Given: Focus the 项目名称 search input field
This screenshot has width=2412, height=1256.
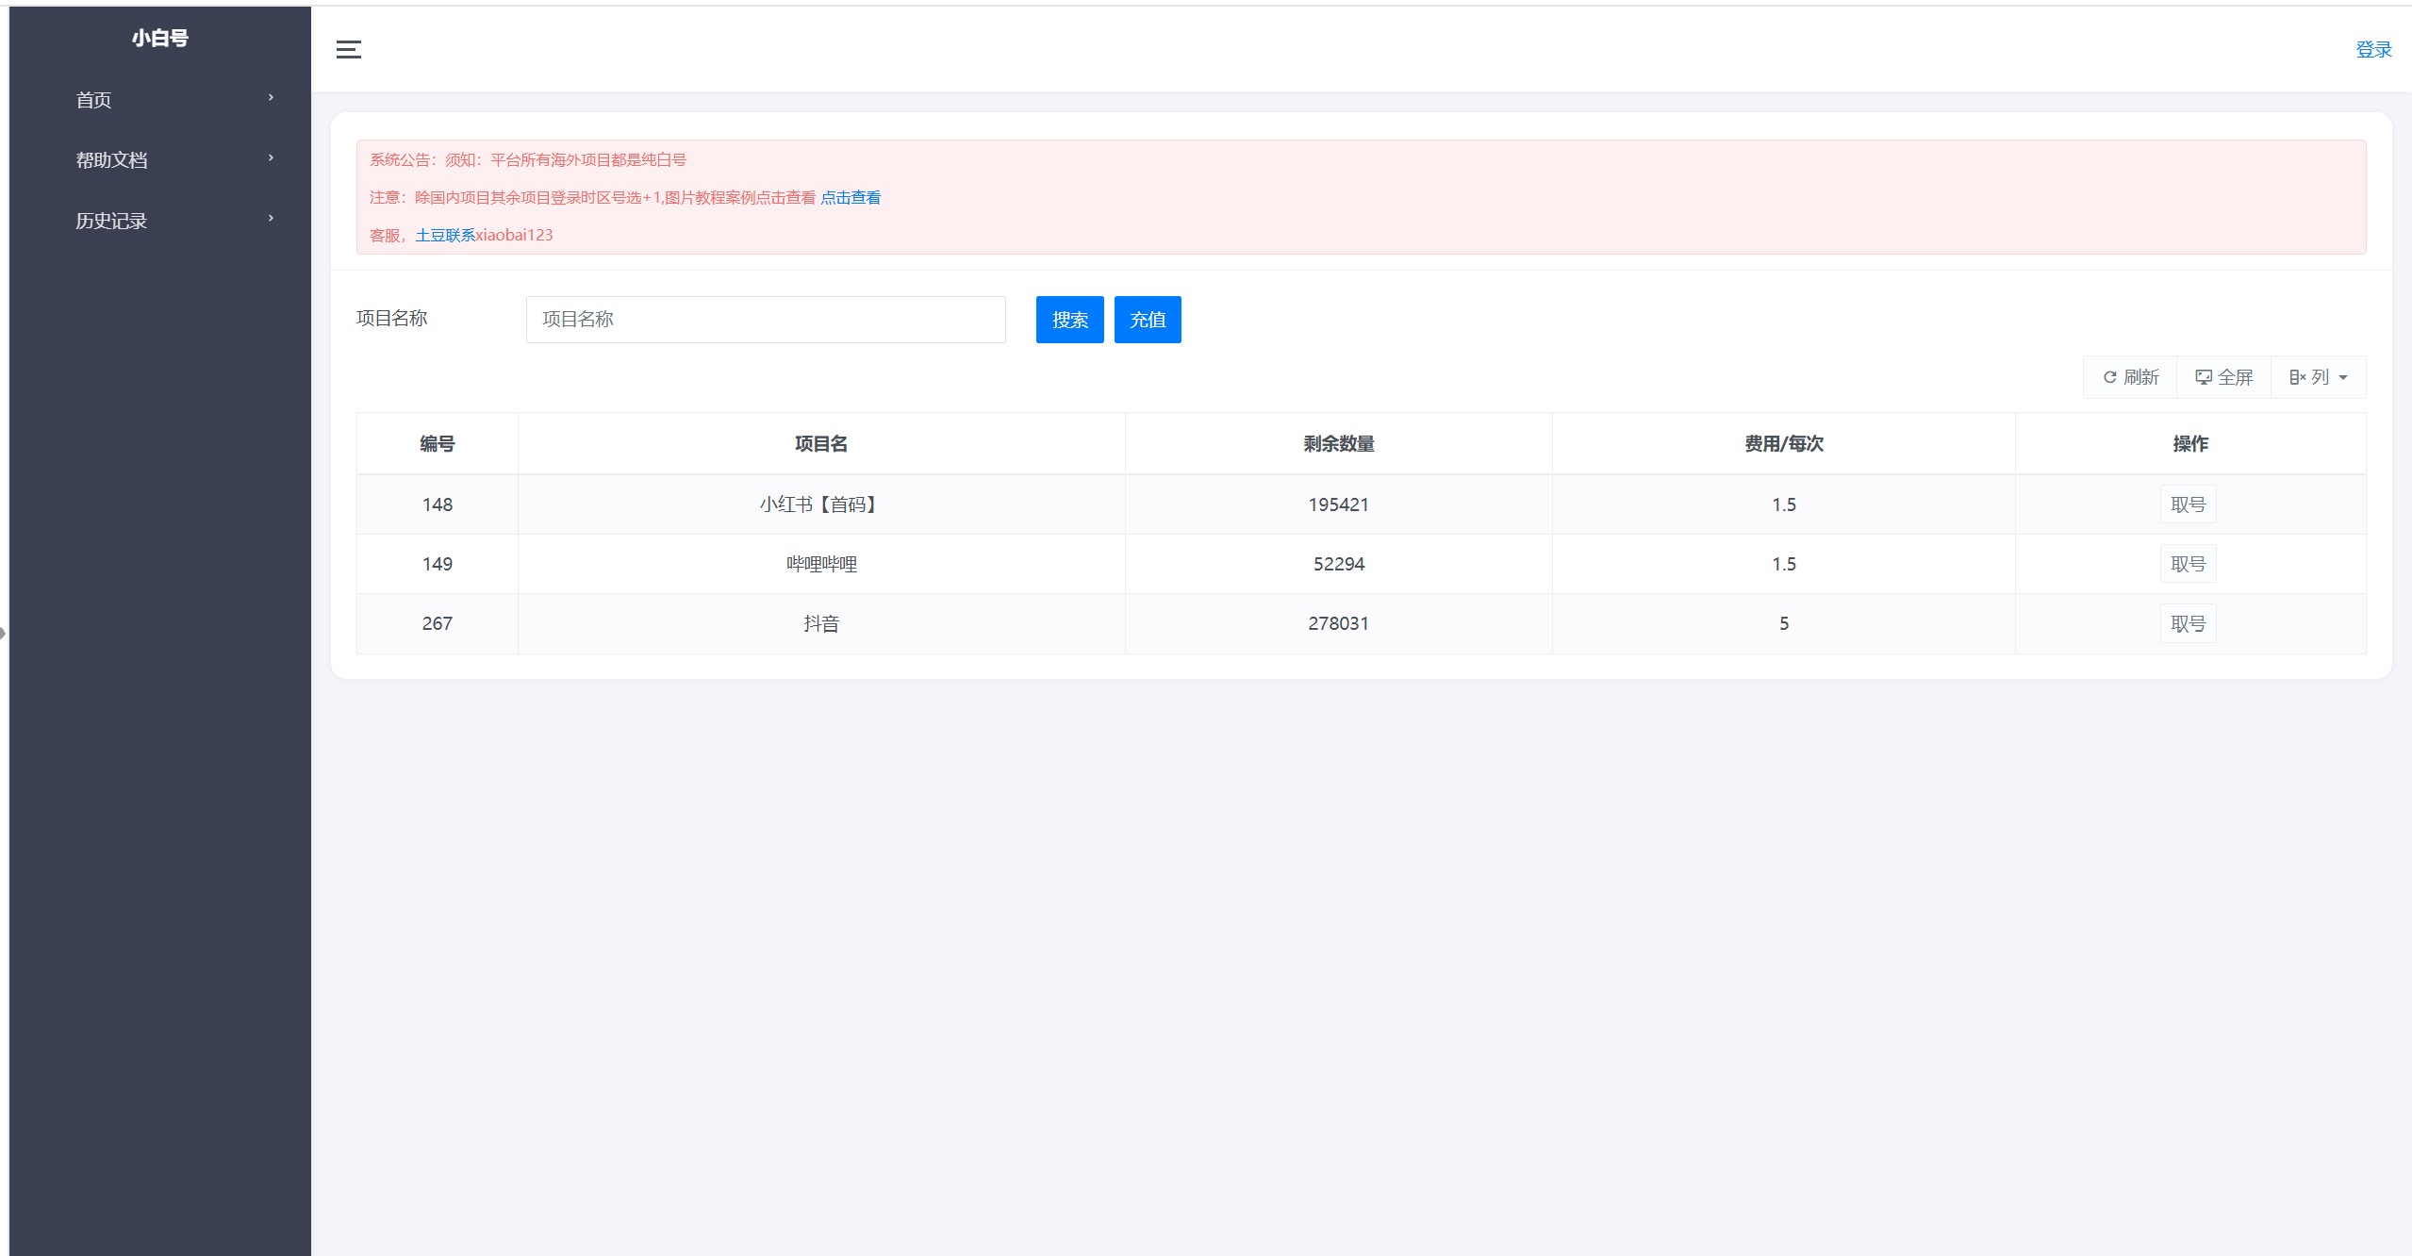Looking at the screenshot, I should [x=766, y=320].
